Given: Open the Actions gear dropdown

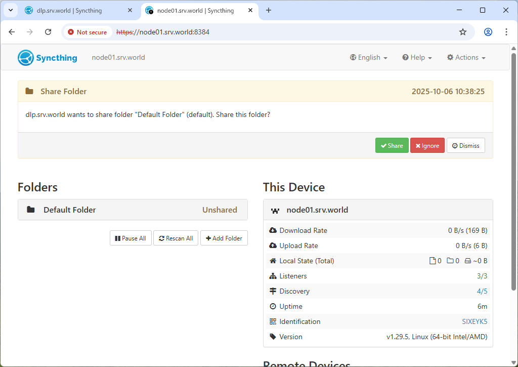Looking at the screenshot, I should [x=466, y=58].
